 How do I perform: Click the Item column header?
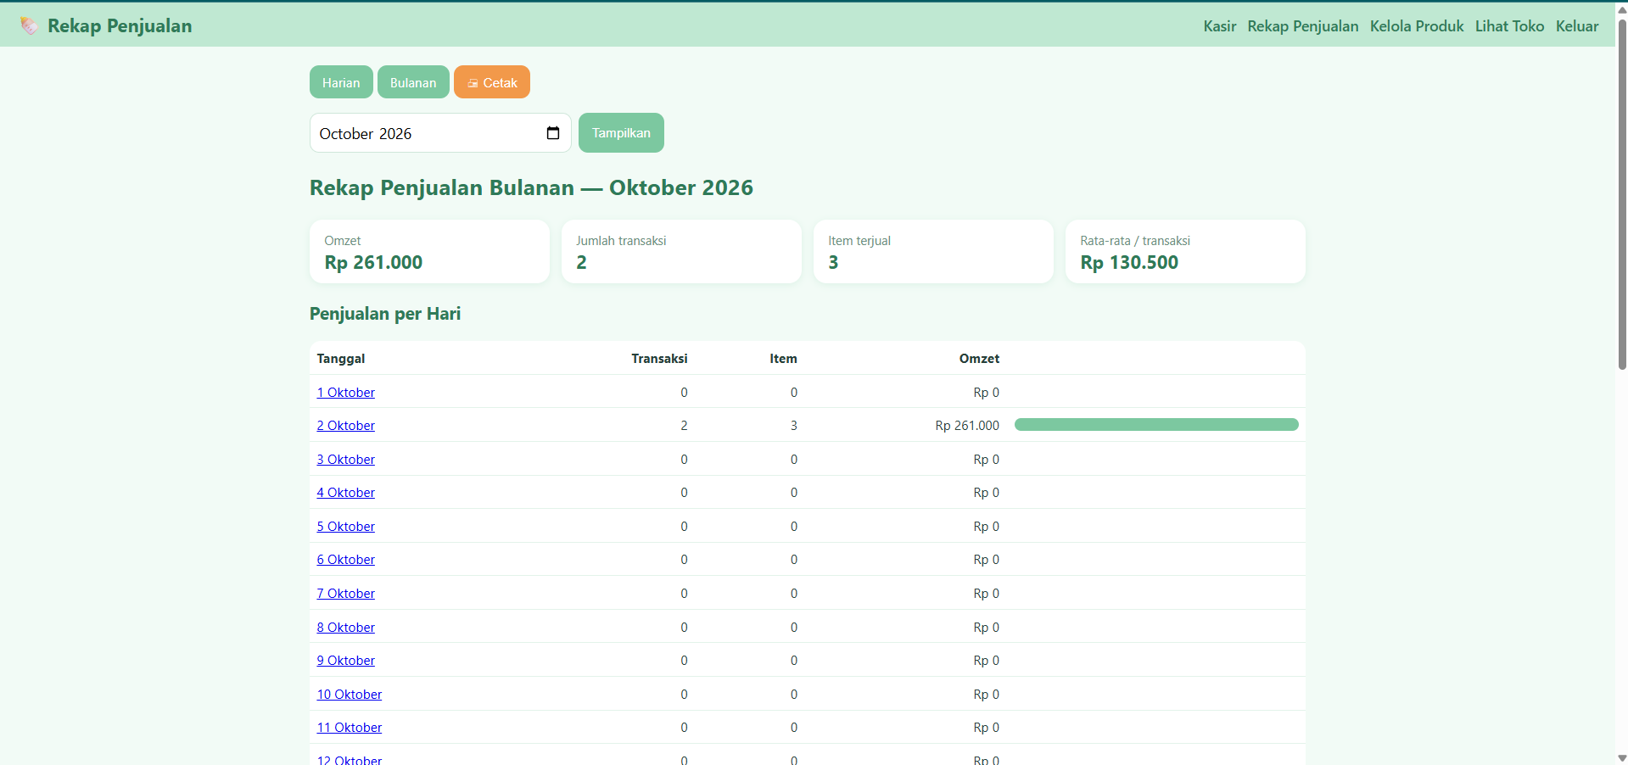click(x=783, y=359)
